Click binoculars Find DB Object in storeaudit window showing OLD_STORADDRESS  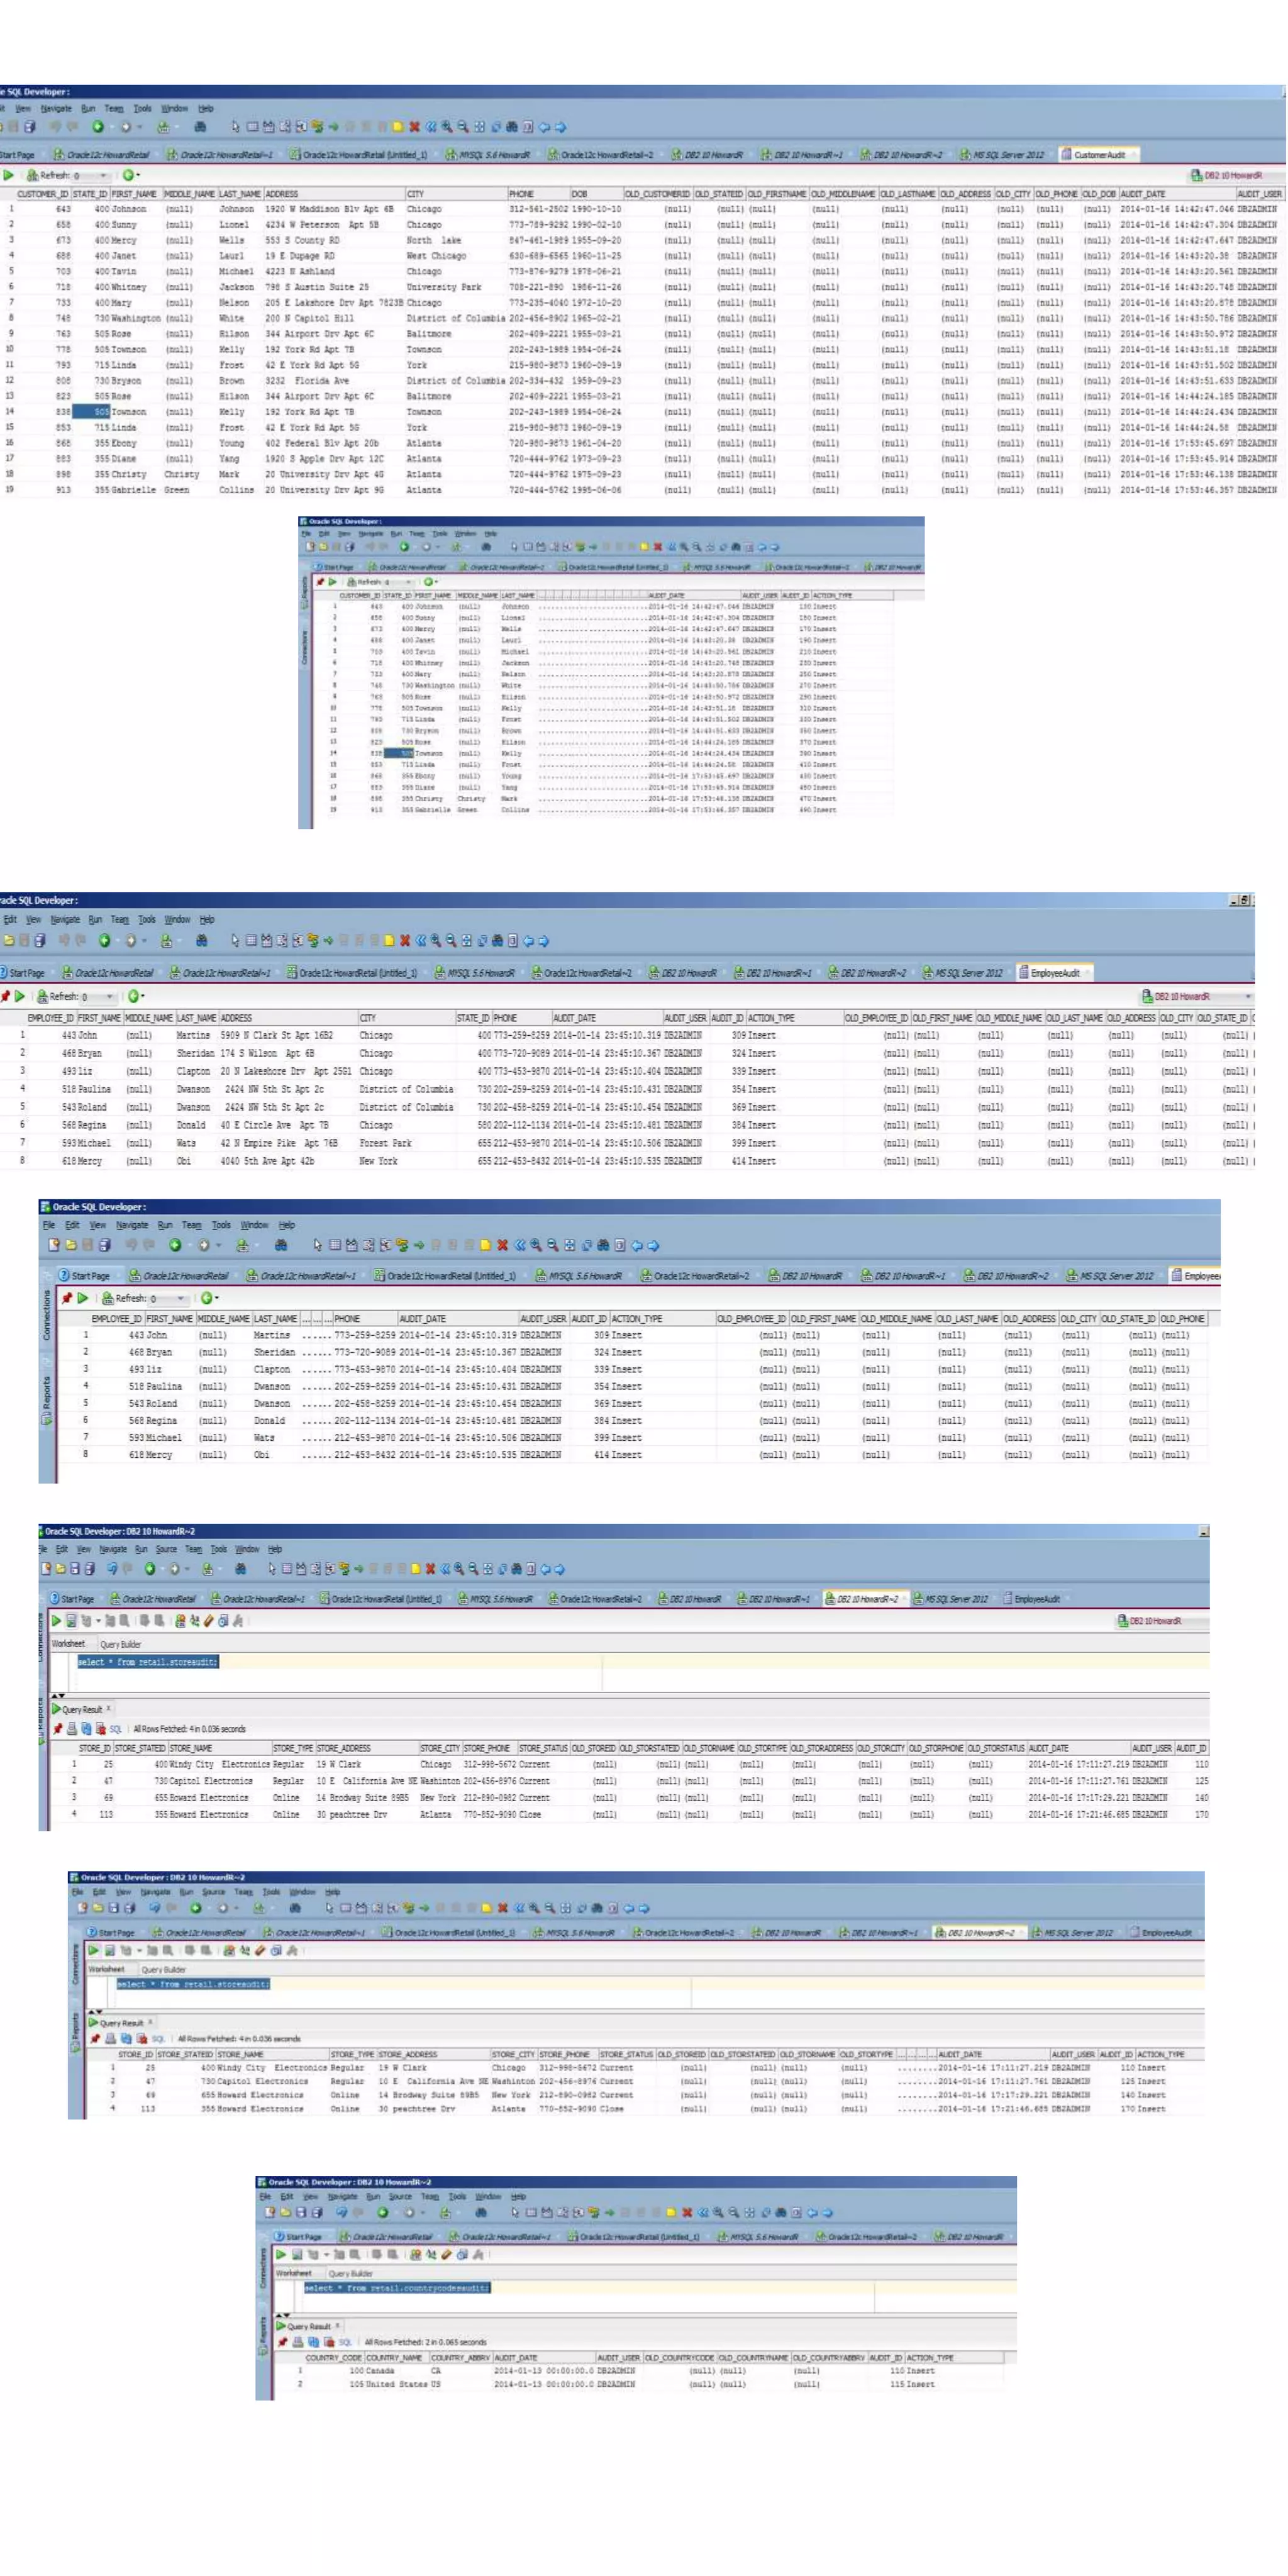[x=241, y=1569]
